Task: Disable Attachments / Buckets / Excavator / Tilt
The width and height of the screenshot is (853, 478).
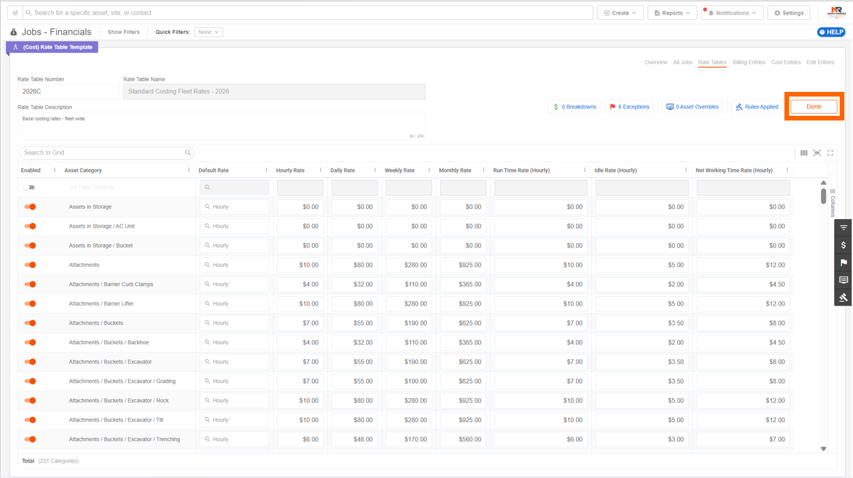Action: coord(30,420)
